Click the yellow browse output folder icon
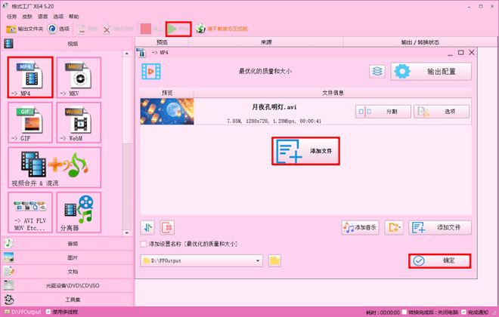 [x=275, y=260]
